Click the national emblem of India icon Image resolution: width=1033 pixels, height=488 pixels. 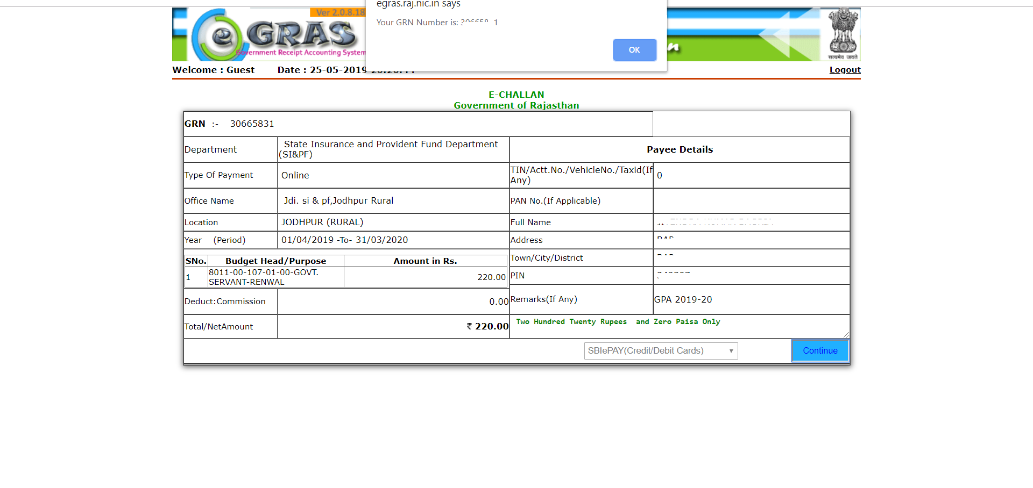pyautogui.click(x=843, y=33)
